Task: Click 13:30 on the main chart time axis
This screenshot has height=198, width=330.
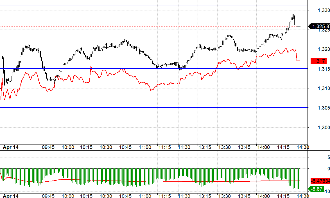Action: (225, 147)
